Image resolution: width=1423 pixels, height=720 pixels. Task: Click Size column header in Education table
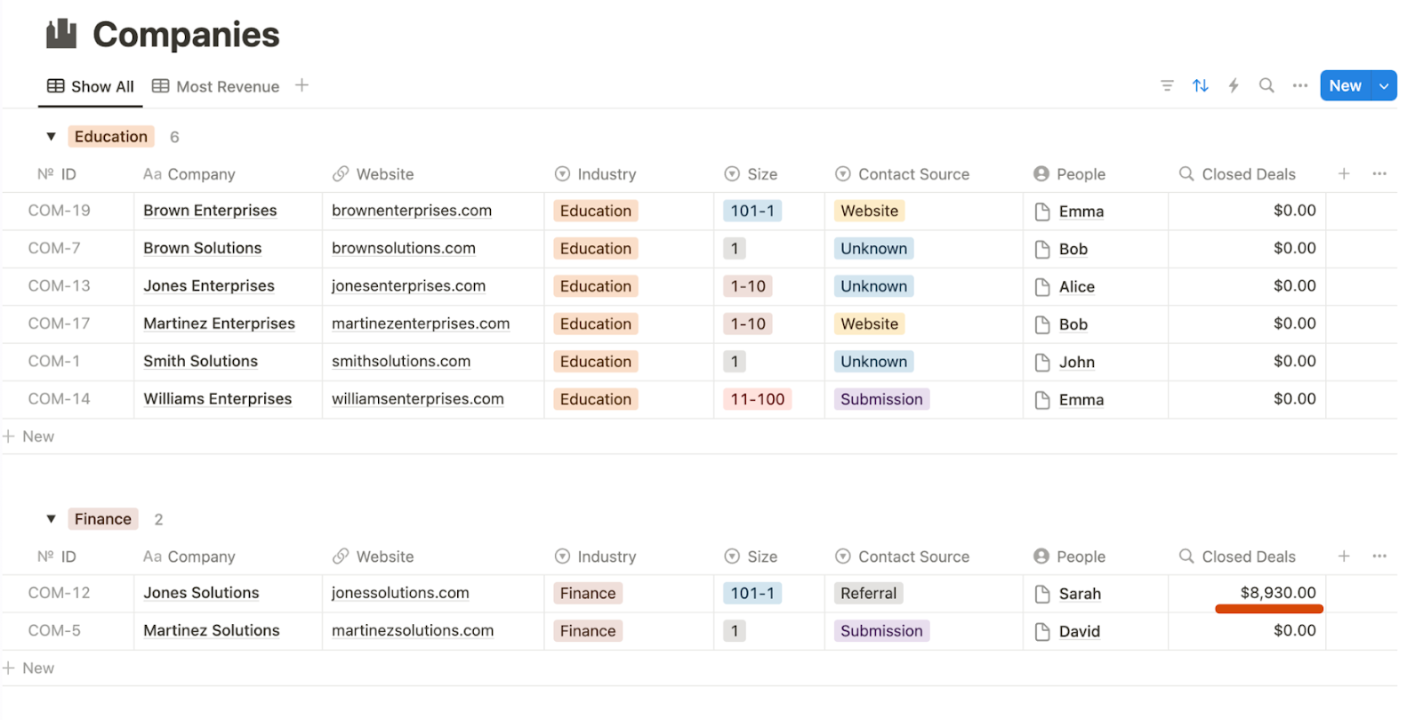pos(751,174)
